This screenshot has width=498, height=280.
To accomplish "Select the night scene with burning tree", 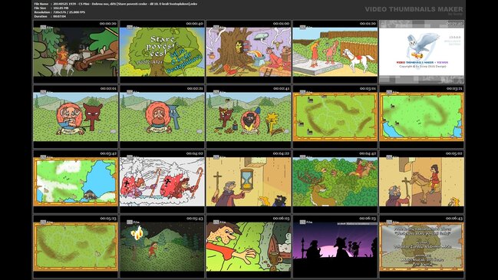I will (x=162, y=247).
